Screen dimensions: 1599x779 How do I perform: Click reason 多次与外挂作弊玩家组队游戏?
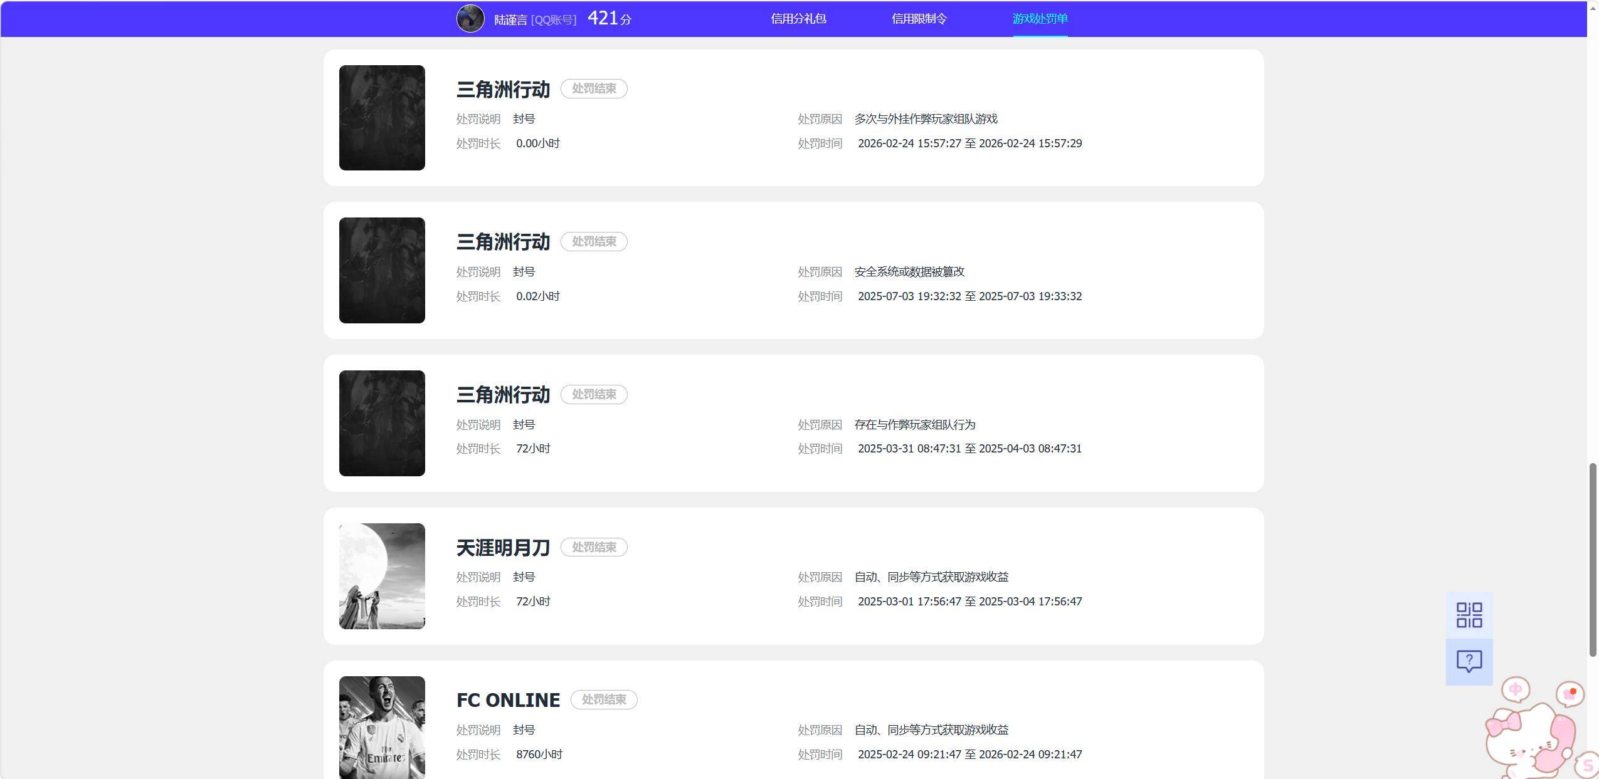(926, 119)
